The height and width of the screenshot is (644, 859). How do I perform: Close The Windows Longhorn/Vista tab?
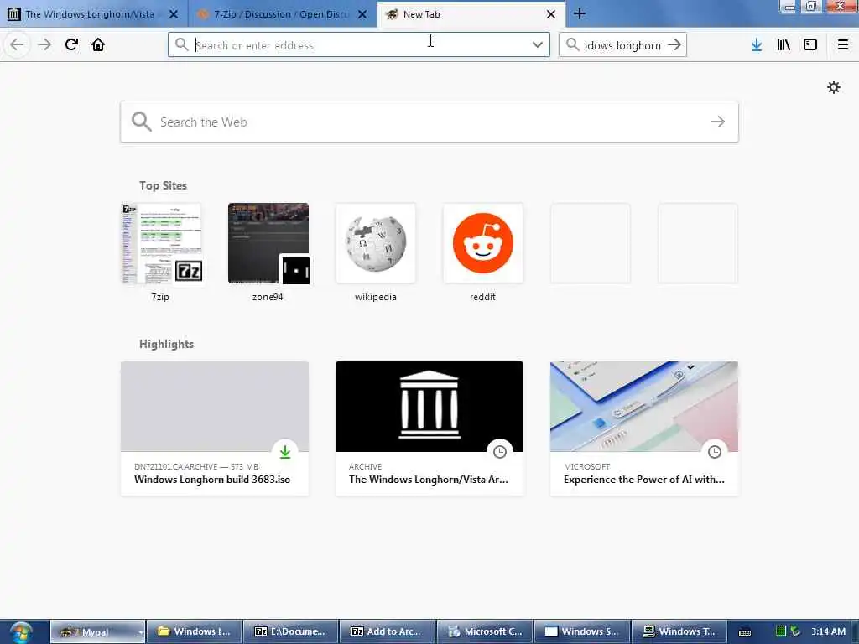(x=174, y=14)
